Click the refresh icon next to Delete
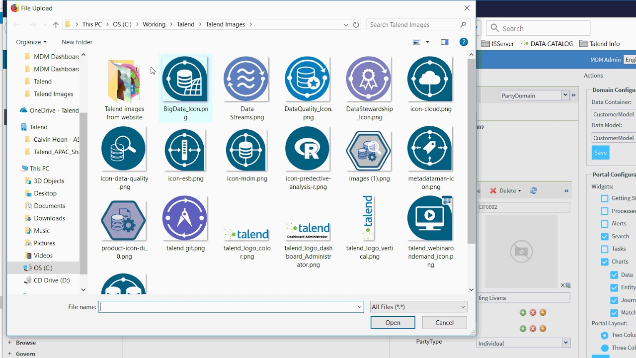Viewport: 636px width, 358px height. pos(534,190)
